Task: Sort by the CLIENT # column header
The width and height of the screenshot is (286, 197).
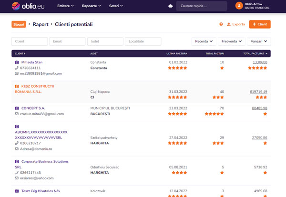Action: (20, 53)
